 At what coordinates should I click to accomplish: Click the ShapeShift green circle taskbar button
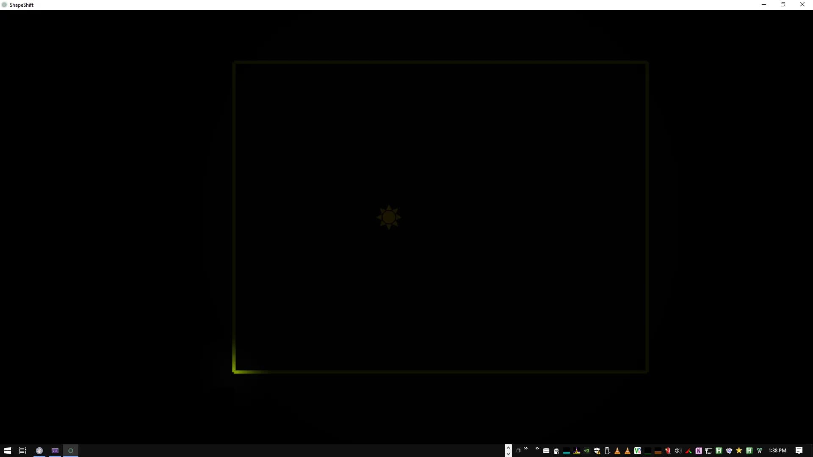click(x=71, y=451)
